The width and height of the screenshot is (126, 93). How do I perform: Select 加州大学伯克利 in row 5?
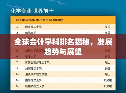click(35, 51)
